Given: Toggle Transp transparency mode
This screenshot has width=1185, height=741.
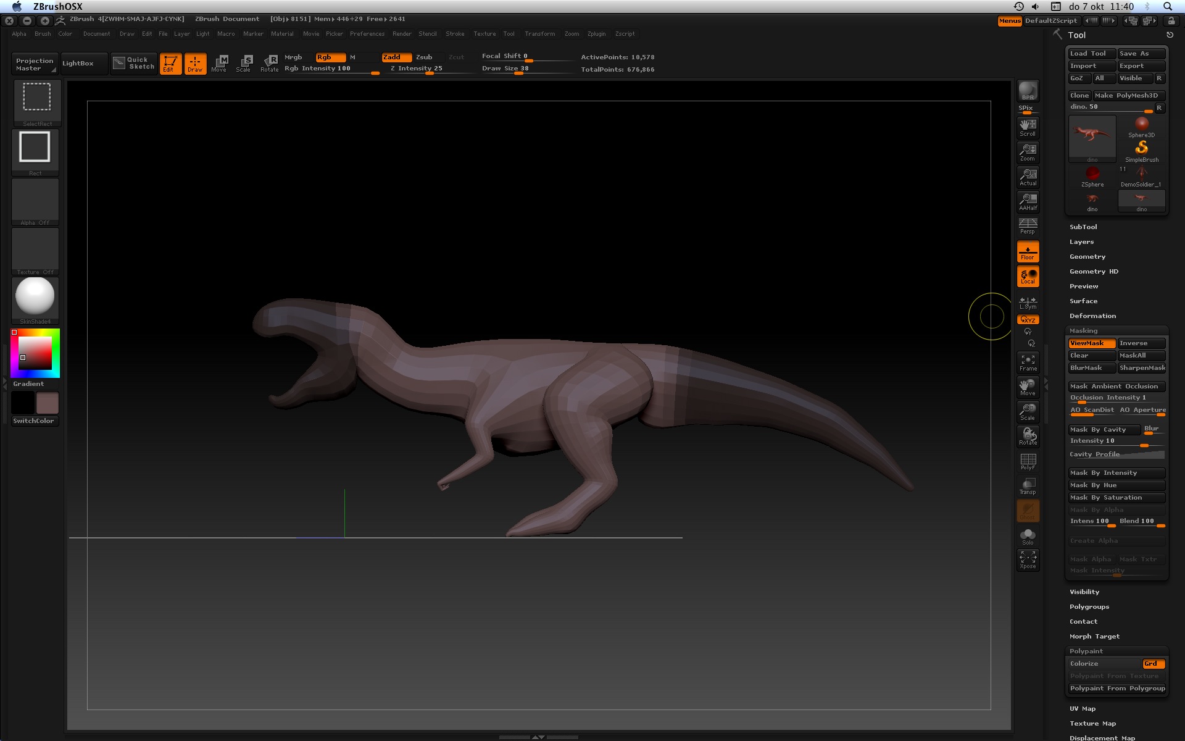Looking at the screenshot, I should [1028, 485].
